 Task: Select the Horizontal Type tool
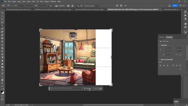click(2, 70)
